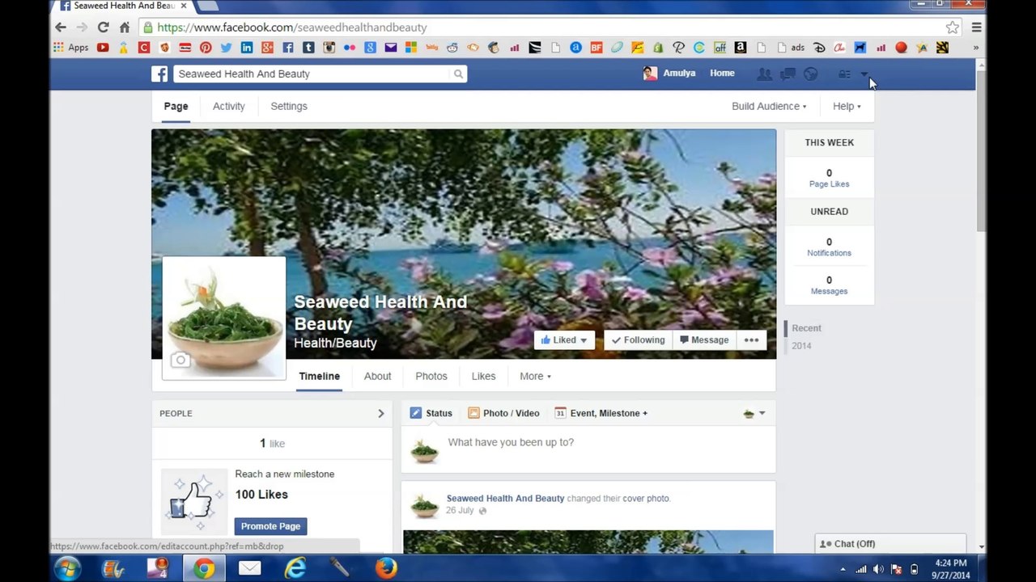This screenshot has width=1036, height=582.
Task: Open the three-dots more actions button
Action: coord(751,340)
